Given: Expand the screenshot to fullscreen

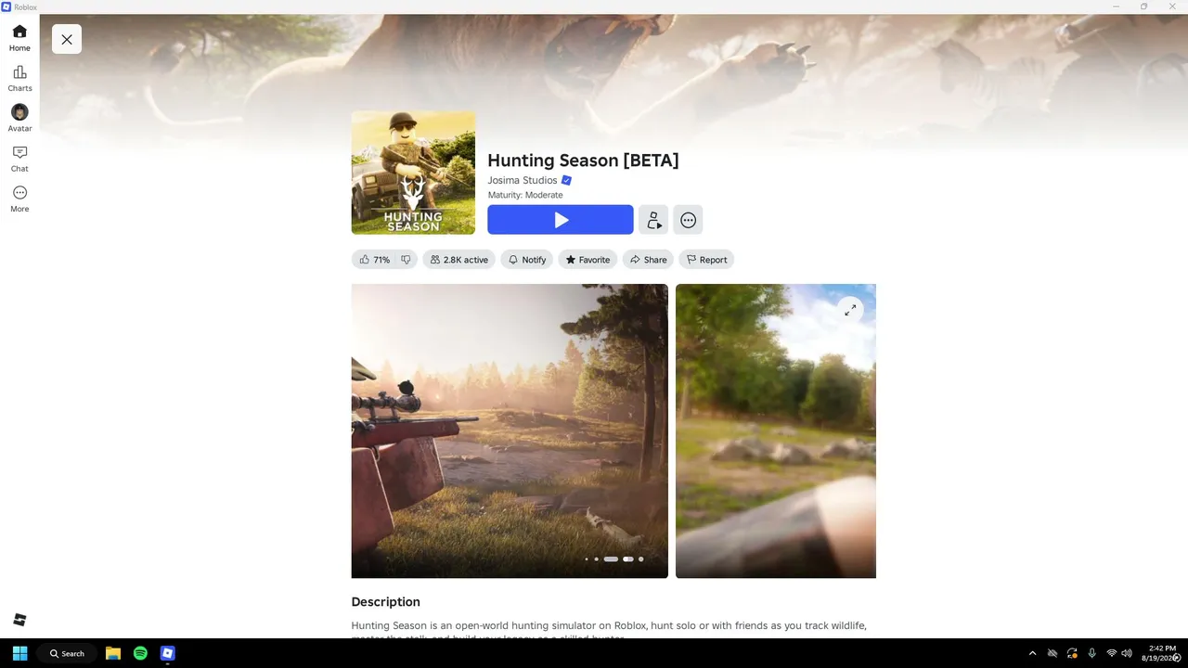Looking at the screenshot, I should click(850, 310).
